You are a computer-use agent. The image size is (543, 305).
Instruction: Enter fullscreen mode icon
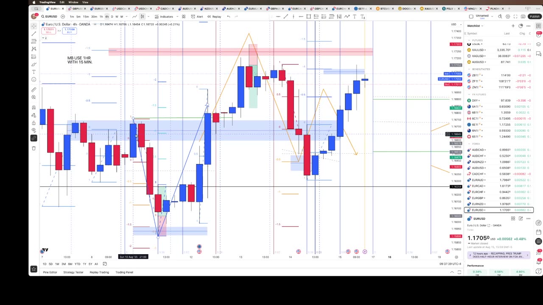coord(515,17)
